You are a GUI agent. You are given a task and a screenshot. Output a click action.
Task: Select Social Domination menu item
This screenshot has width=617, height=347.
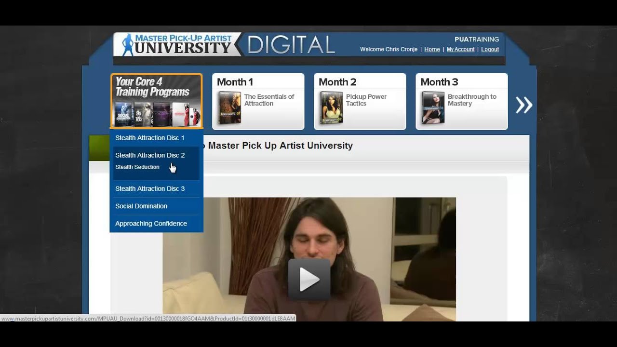click(157, 206)
